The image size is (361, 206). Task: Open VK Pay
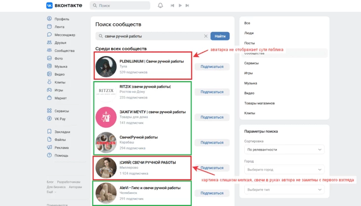coord(56,119)
